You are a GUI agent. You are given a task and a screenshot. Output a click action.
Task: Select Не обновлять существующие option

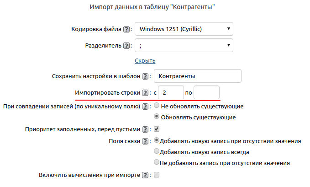pyautogui.click(x=157, y=106)
